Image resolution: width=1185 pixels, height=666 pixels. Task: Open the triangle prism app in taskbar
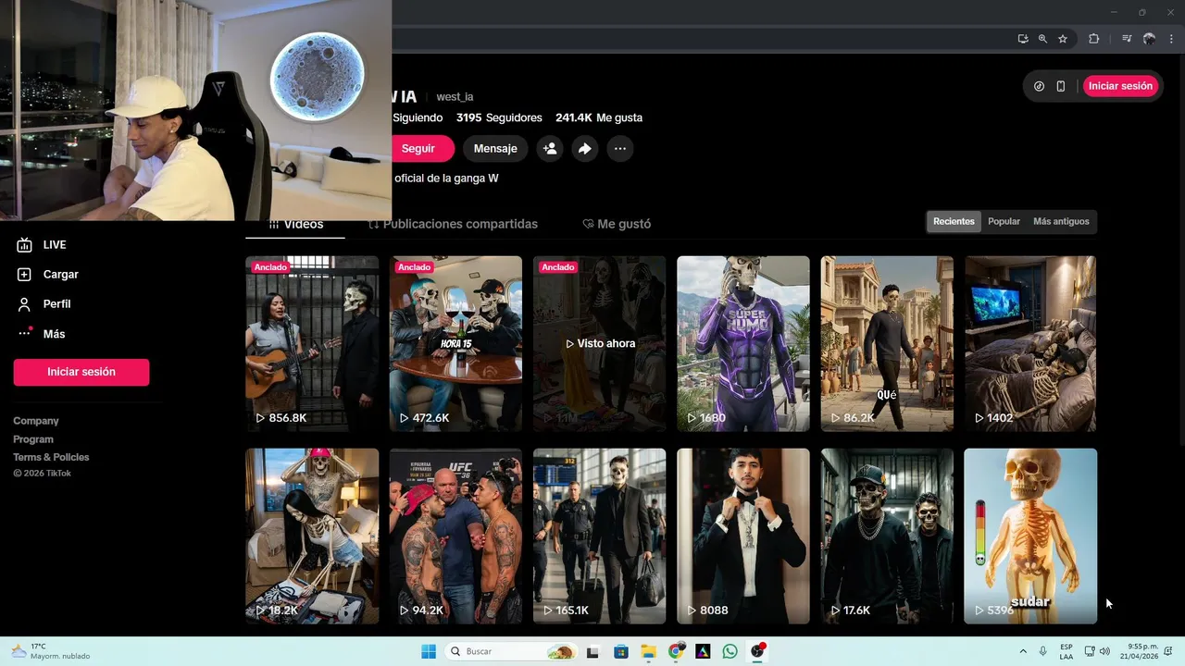tap(703, 651)
